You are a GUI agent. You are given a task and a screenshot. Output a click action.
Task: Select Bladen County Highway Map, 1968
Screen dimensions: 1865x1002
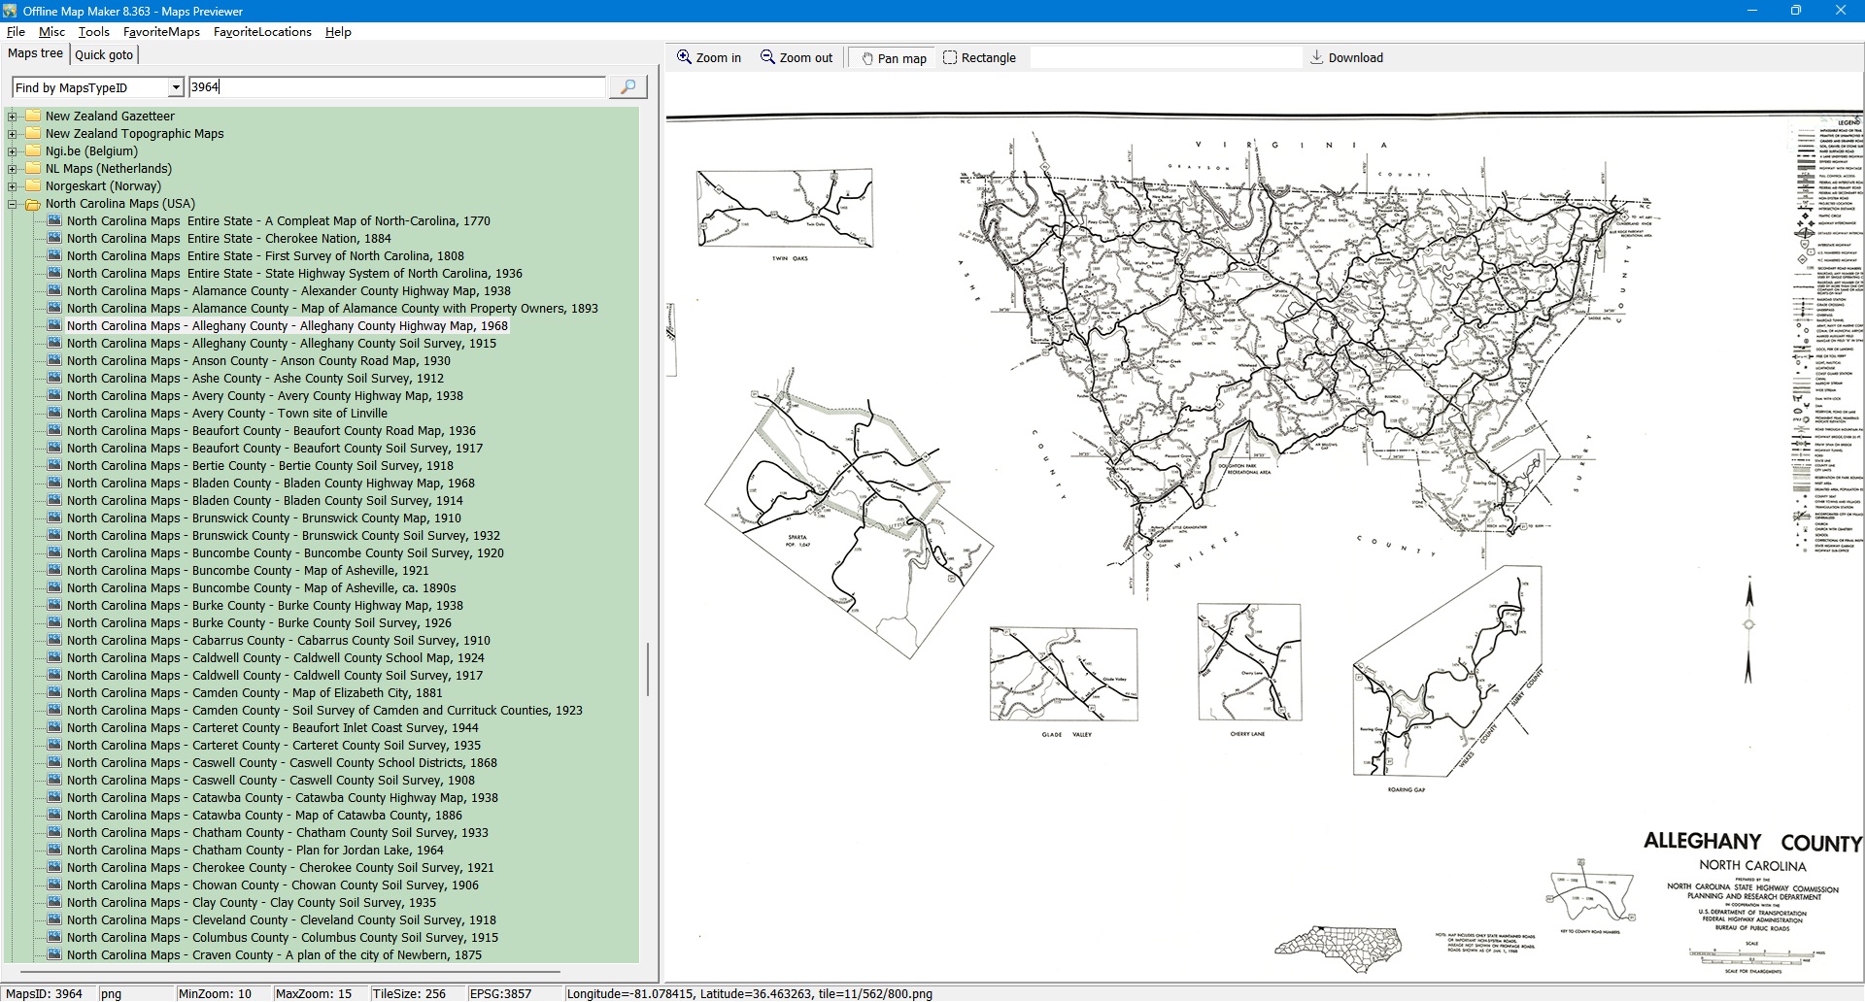271,484
